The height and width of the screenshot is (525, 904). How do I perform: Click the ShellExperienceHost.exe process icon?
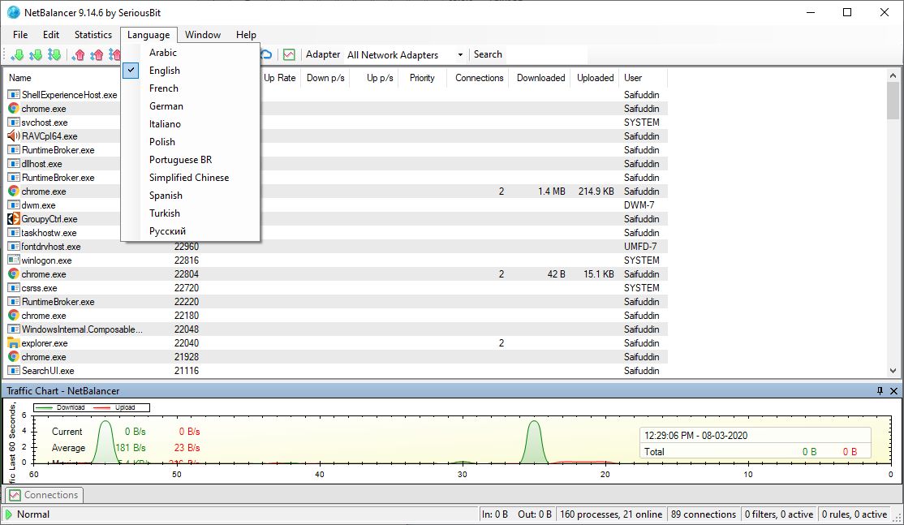pyautogui.click(x=14, y=94)
